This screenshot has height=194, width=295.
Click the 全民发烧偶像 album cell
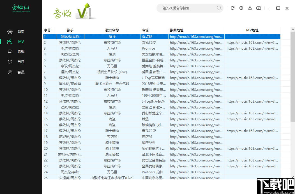pyautogui.click(x=154, y=166)
